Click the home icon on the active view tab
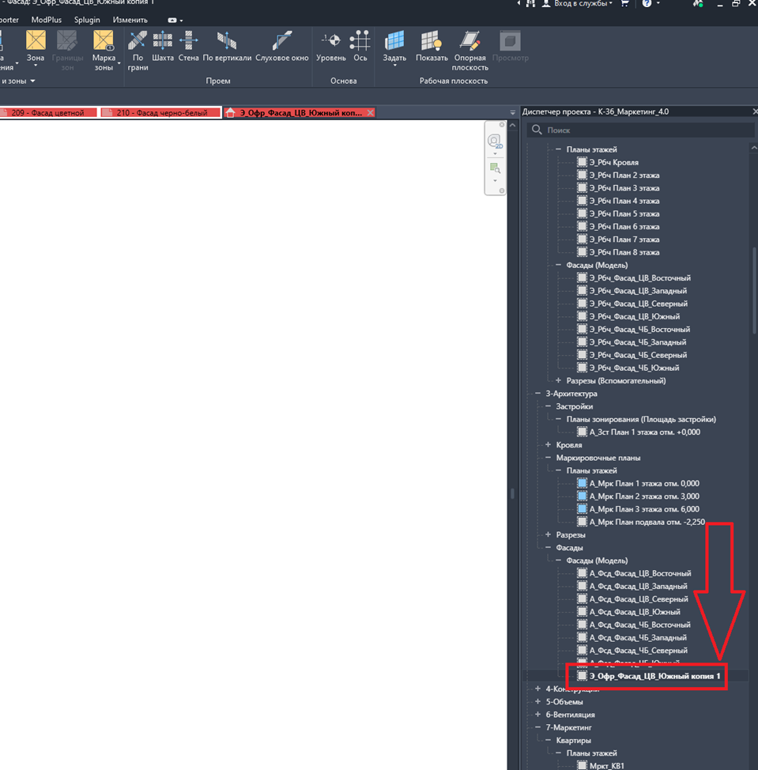This screenshot has width=758, height=770. click(x=230, y=112)
